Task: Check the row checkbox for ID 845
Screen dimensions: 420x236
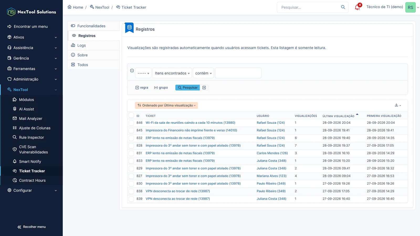Action: [x=131, y=130]
